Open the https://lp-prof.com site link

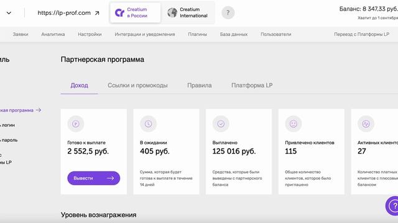pos(64,13)
